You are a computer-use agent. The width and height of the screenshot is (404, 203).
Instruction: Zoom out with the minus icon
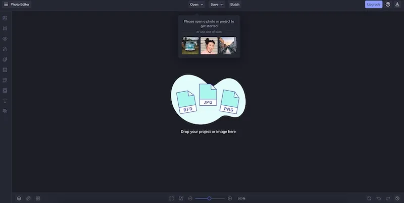pyautogui.click(x=190, y=198)
